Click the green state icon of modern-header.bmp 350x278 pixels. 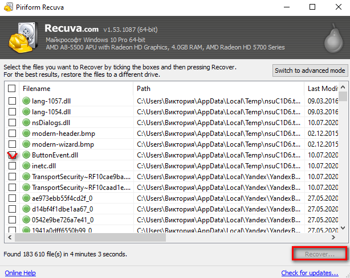[26, 133]
